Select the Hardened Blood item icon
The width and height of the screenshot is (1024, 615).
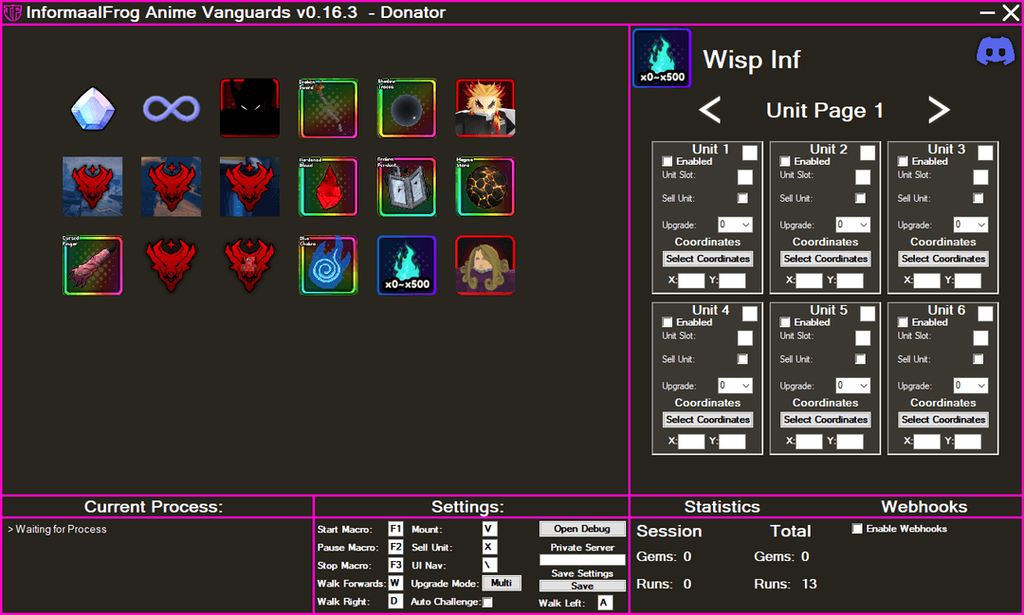point(328,187)
